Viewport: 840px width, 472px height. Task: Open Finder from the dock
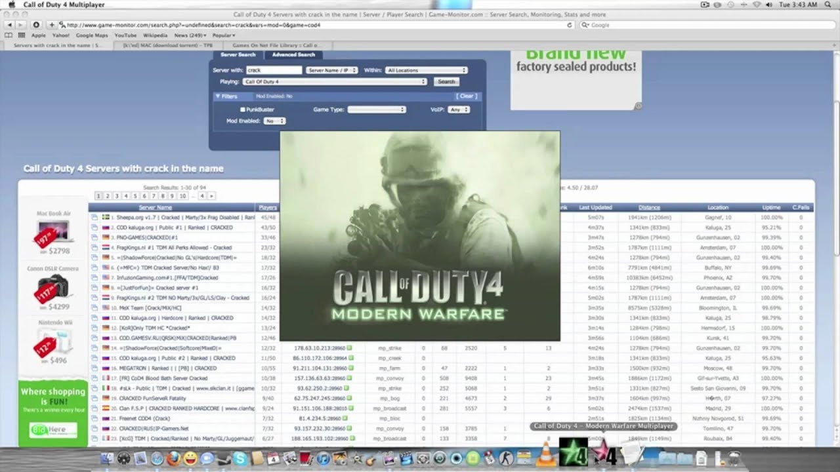click(x=107, y=458)
